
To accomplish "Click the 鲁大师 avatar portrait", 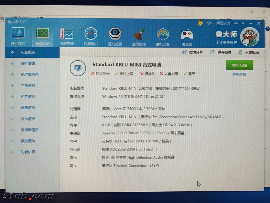I will [x=249, y=37].
